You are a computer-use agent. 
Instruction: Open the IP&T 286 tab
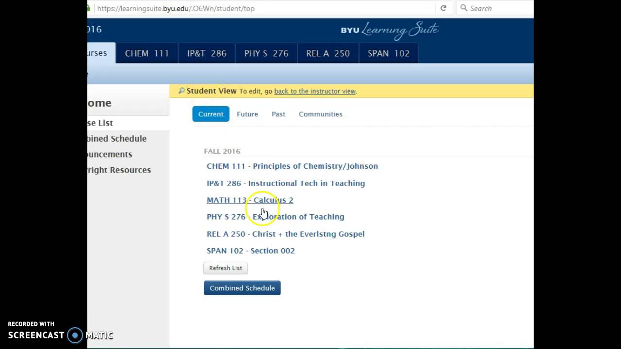tap(207, 53)
